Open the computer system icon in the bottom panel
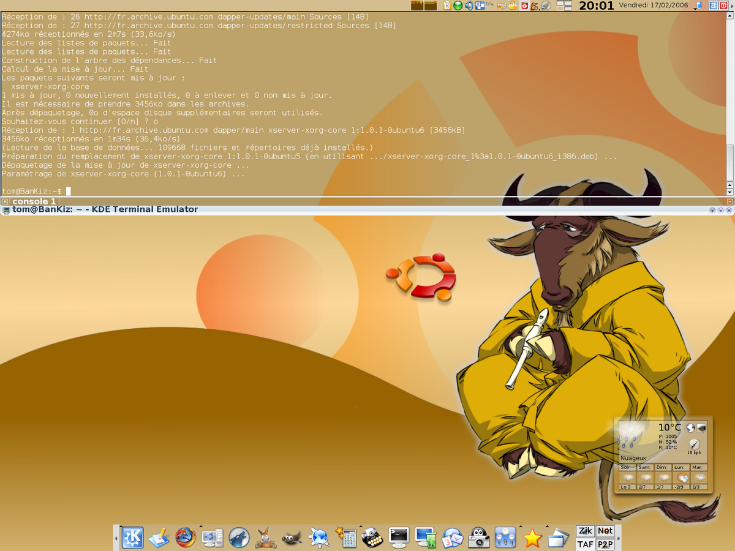This screenshot has width=735, height=551. click(x=213, y=538)
